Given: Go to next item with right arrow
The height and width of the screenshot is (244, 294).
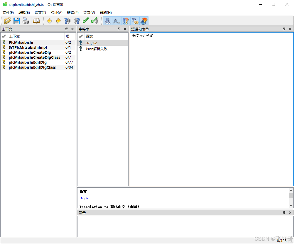Looking at the screenshot, I should pyautogui.click(x=58, y=21).
